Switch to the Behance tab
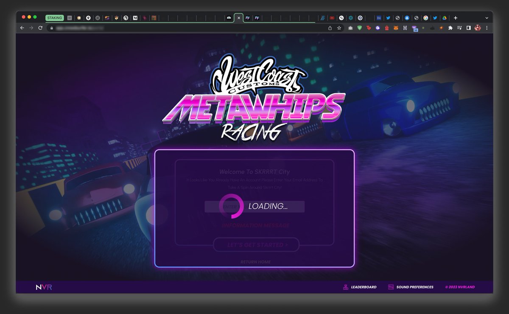Screen dimensions: 509x314 (379, 18)
